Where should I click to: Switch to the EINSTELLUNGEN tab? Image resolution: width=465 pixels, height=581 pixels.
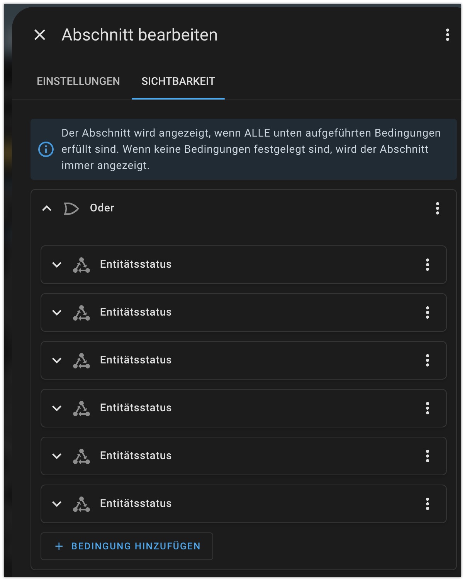click(x=78, y=81)
